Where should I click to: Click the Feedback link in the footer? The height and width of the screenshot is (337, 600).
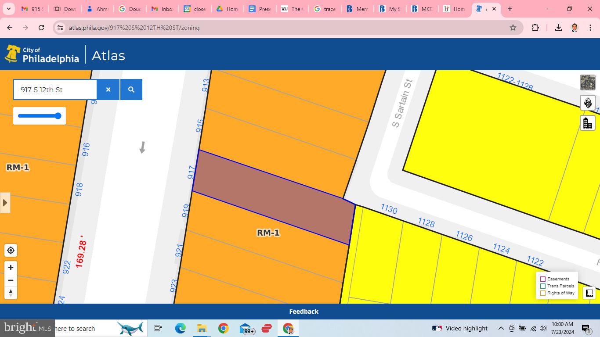(304, 312)
